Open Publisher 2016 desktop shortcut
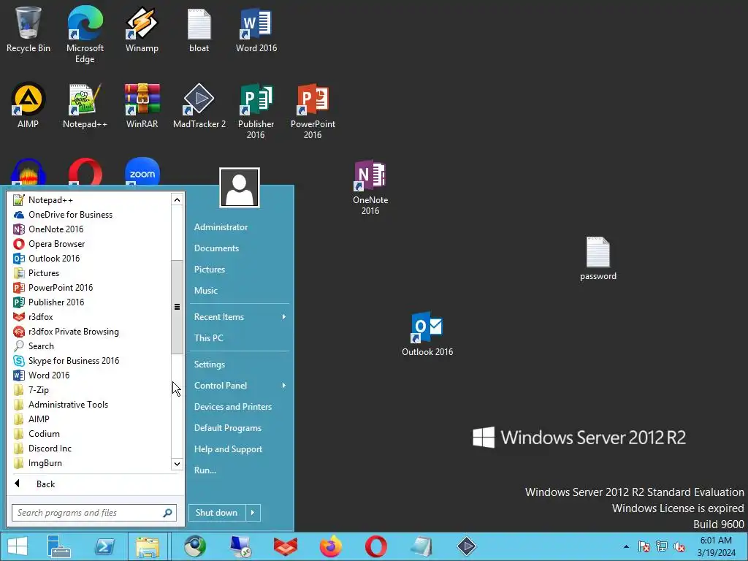Screen dimensions: 748x561 coord(256,111)
